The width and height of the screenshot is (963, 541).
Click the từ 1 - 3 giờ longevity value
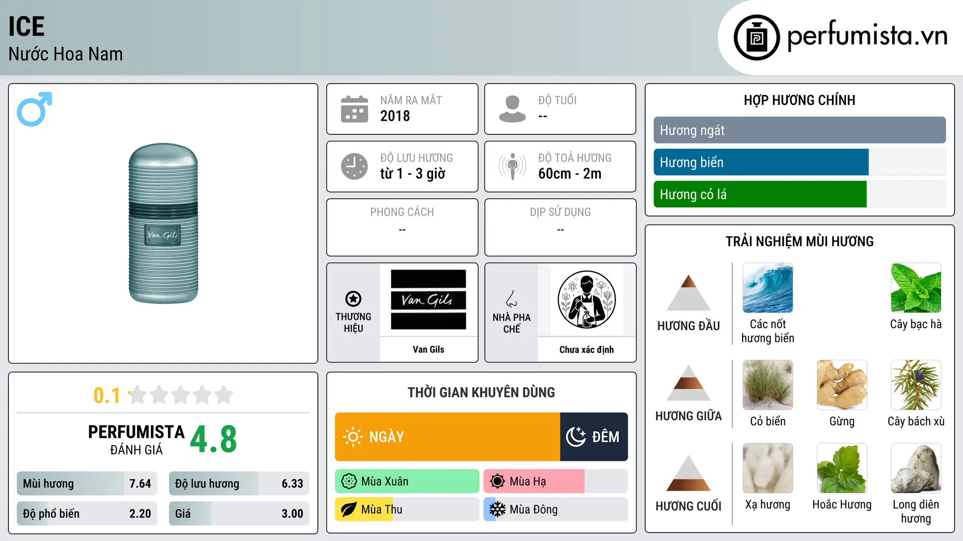point(412,174)
